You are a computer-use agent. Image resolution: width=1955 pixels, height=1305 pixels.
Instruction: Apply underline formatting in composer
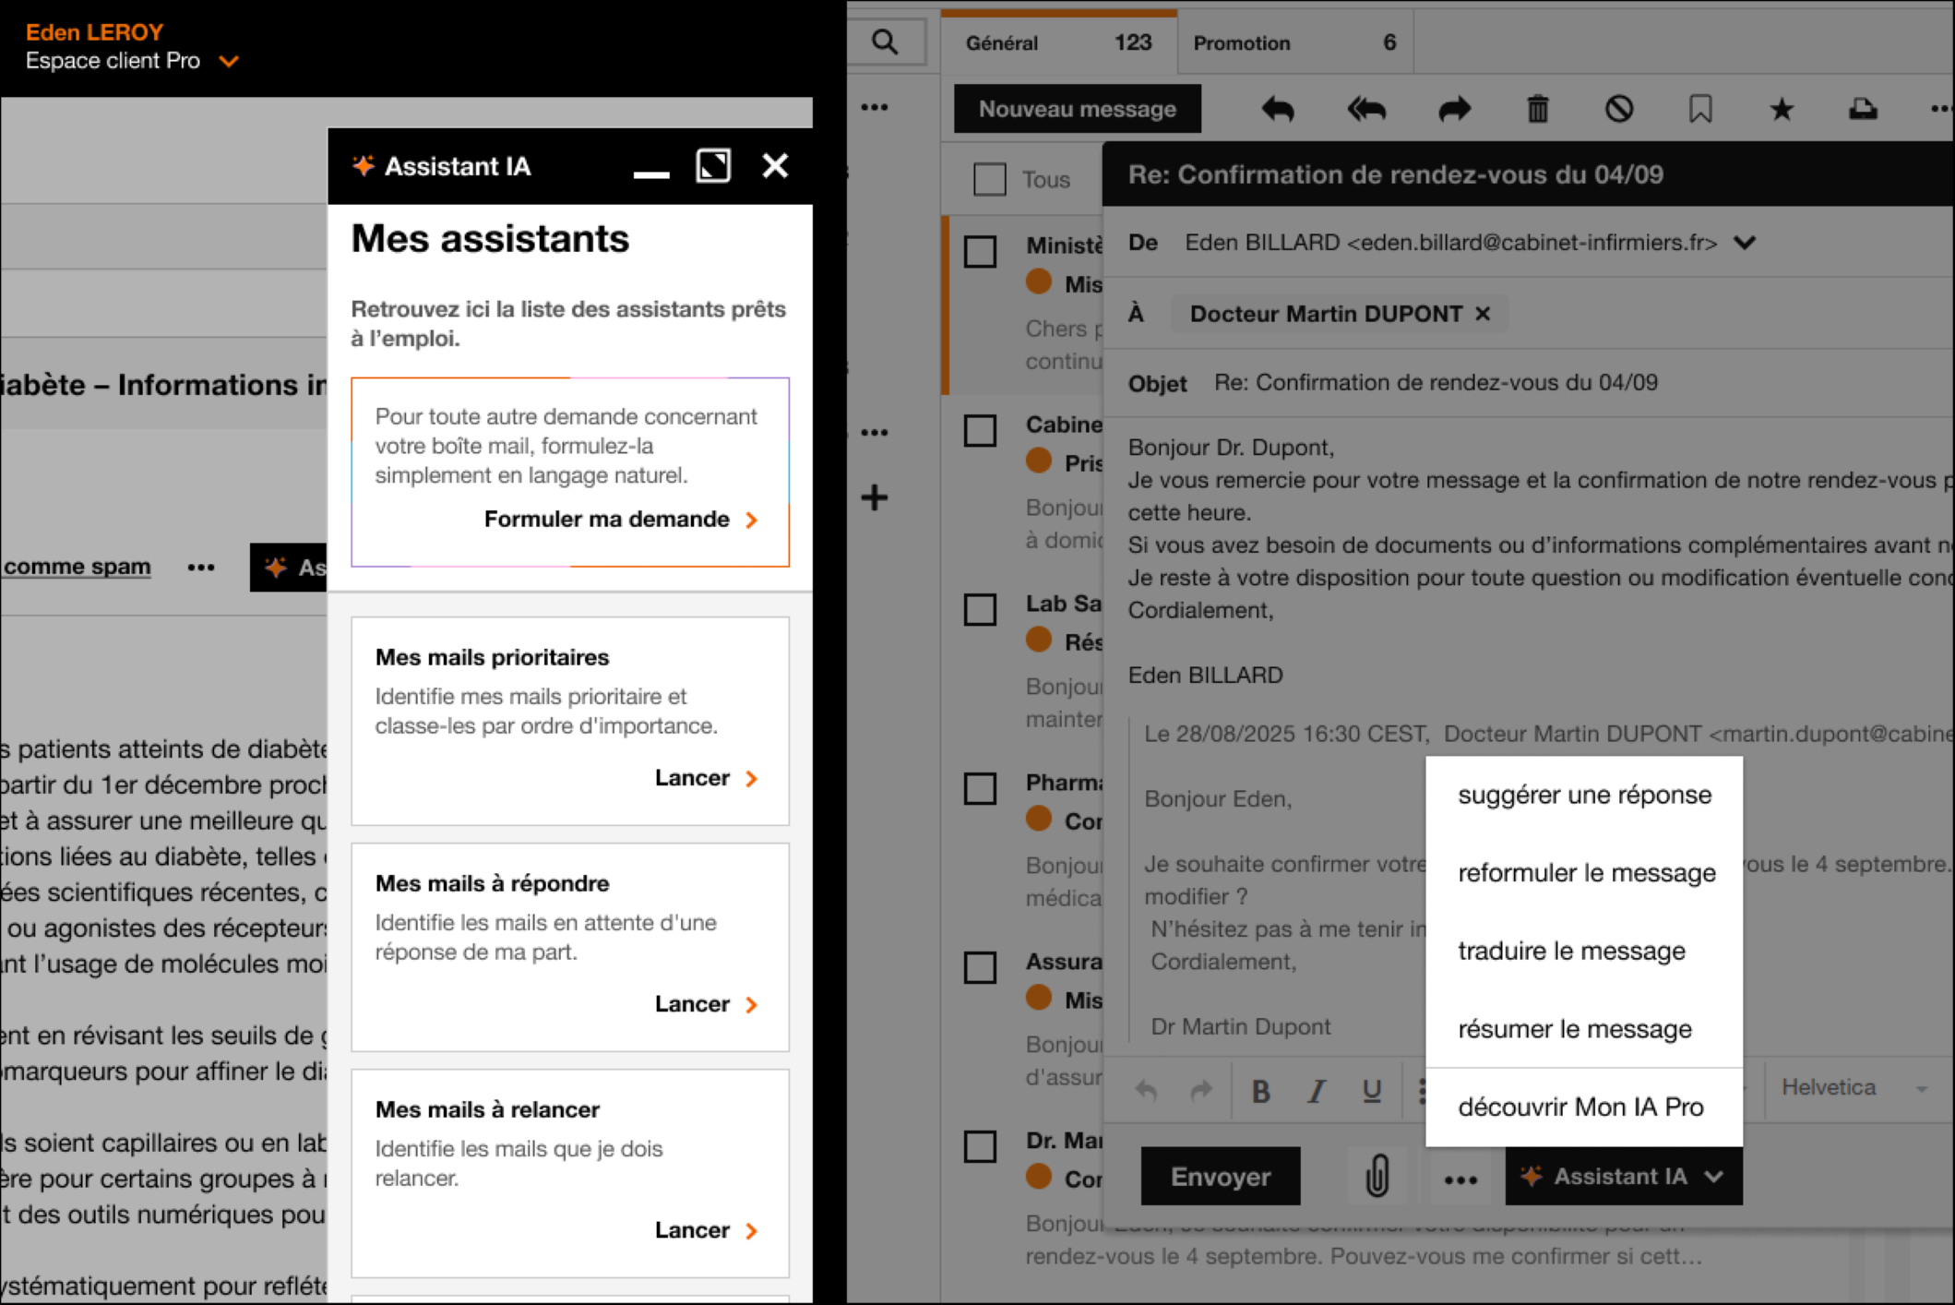[1372, 1091]
